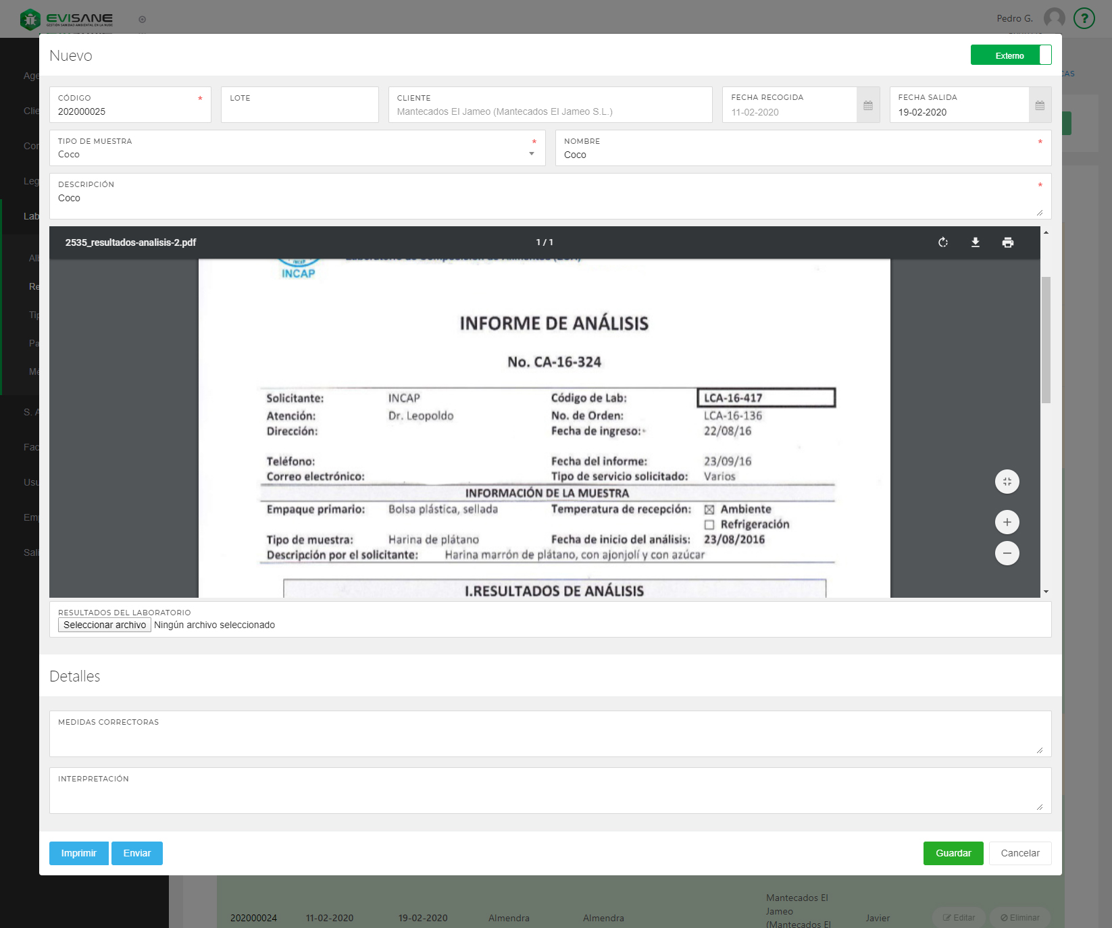The height and width of the screenshot is (928, 1112).
Task: Click the PDF viewer vertical scrollbar
Action: 1046,340
